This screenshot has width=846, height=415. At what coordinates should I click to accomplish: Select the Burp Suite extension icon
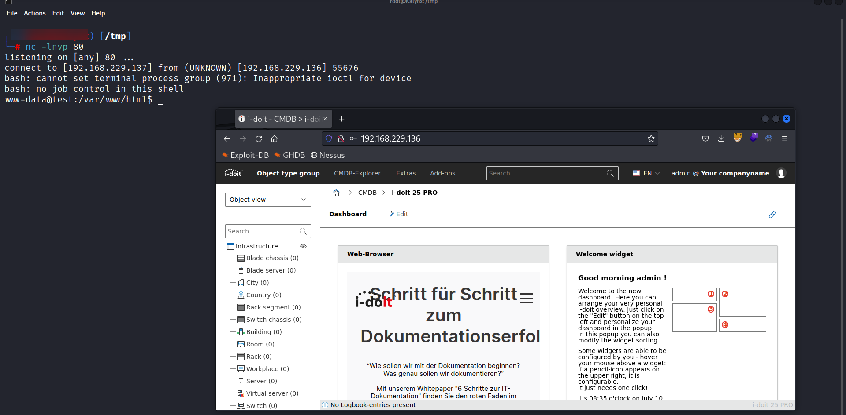coord(738,137)
